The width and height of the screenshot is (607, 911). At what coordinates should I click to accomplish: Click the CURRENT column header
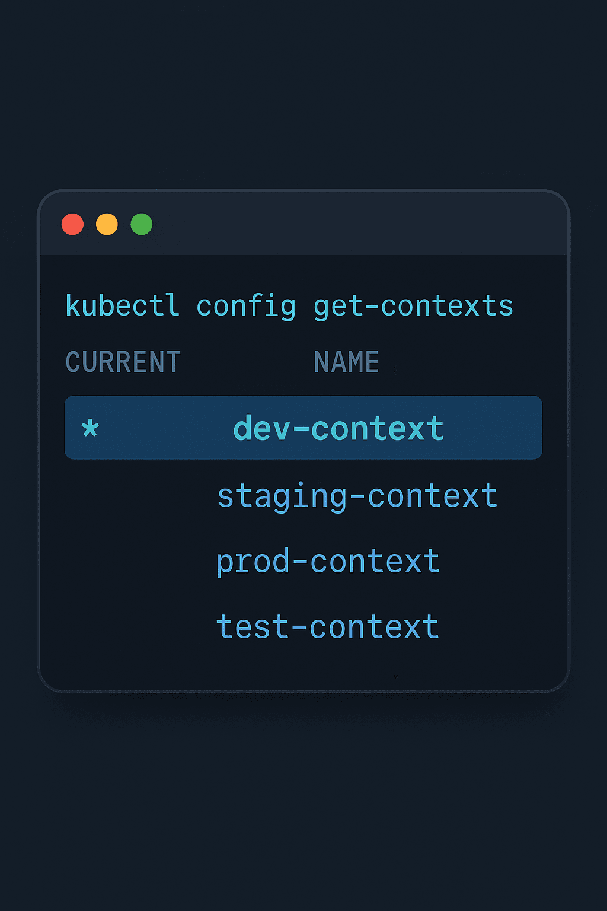(x=123, y=362)
